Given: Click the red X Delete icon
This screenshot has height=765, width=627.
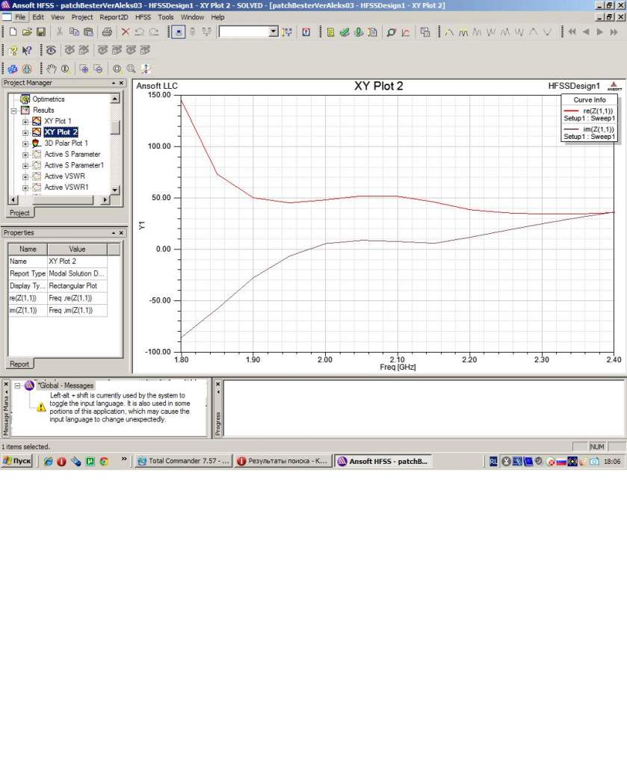Looking at the screenshot, I should (126, 32).
